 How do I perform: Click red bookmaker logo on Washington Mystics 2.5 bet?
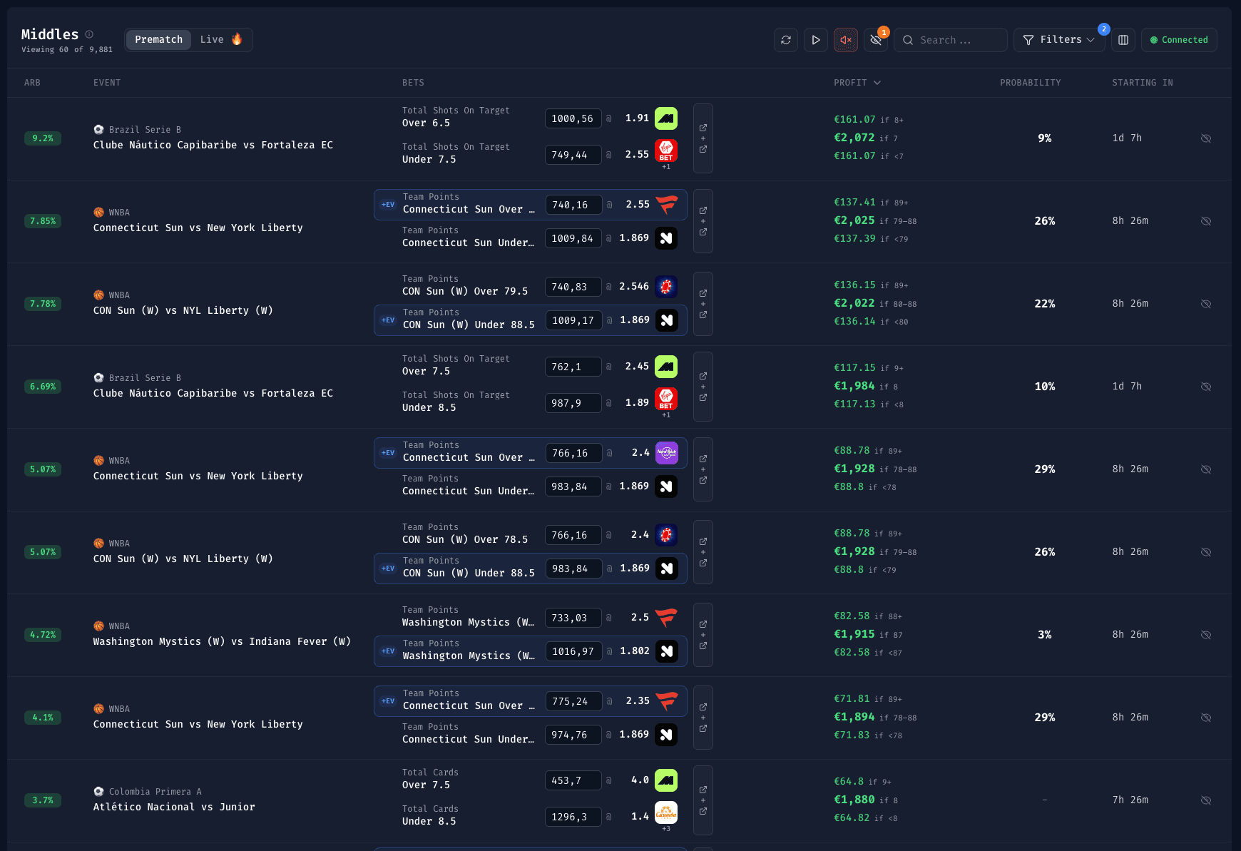(x=666, y=618)
